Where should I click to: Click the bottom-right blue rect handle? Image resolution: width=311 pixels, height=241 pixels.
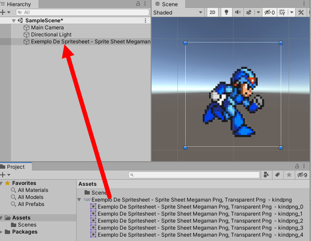coord(281,148)
